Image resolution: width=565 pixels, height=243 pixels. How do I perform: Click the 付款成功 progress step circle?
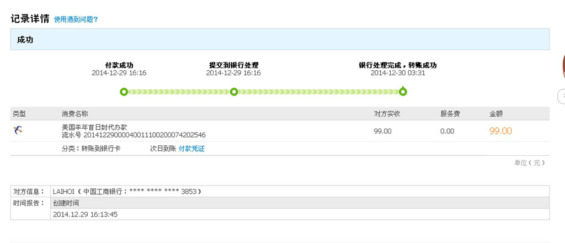coord(124,92)
